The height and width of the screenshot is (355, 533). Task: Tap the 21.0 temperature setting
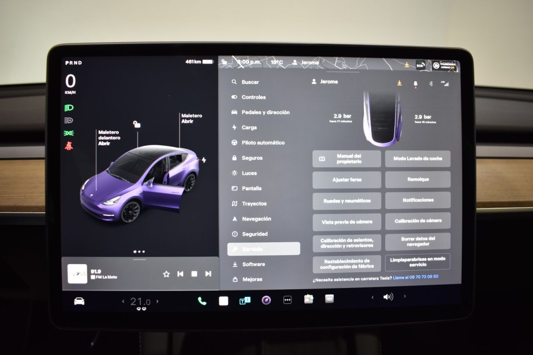140,302
